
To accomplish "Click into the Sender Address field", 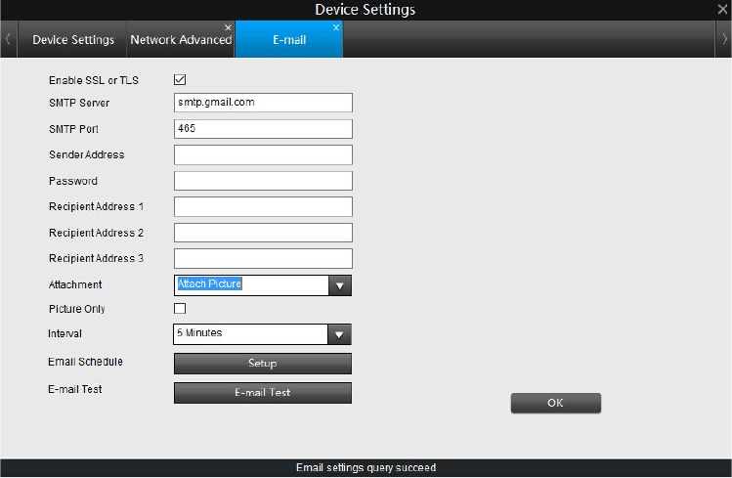I will point(263,154).
